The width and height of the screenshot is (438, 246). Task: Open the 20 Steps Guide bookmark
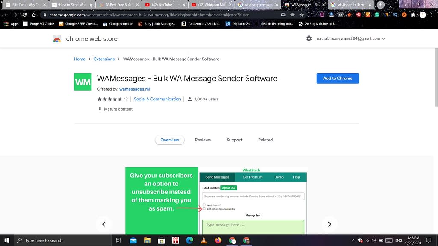pyautogui.click(x=318, y=24)
